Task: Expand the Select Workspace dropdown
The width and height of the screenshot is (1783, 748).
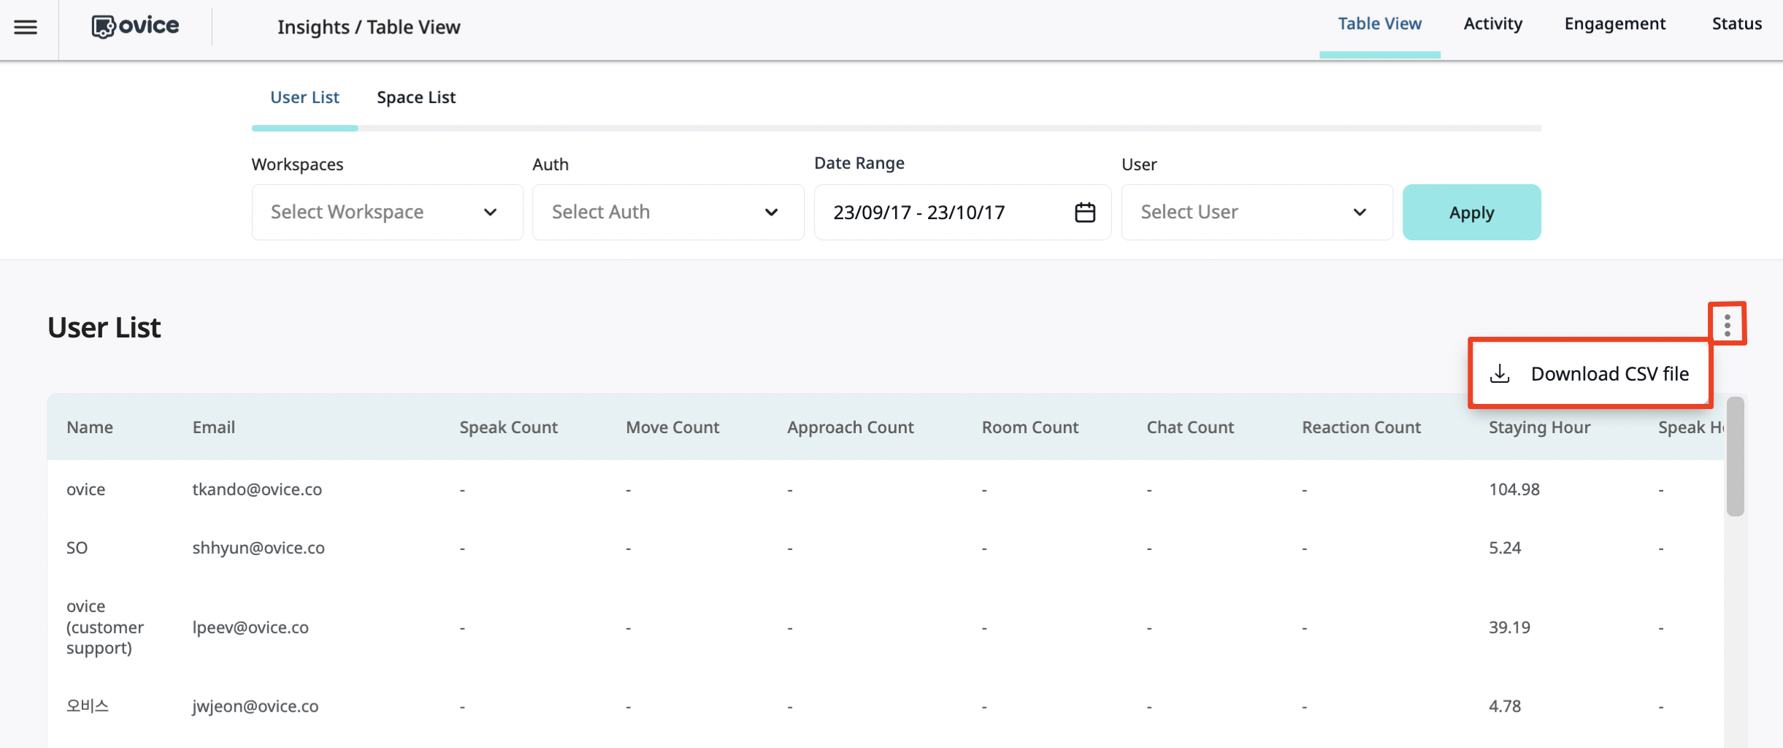Action: [387, 212]
